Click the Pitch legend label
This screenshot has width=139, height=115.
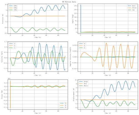pyautogui.click(x=134, y=8)
